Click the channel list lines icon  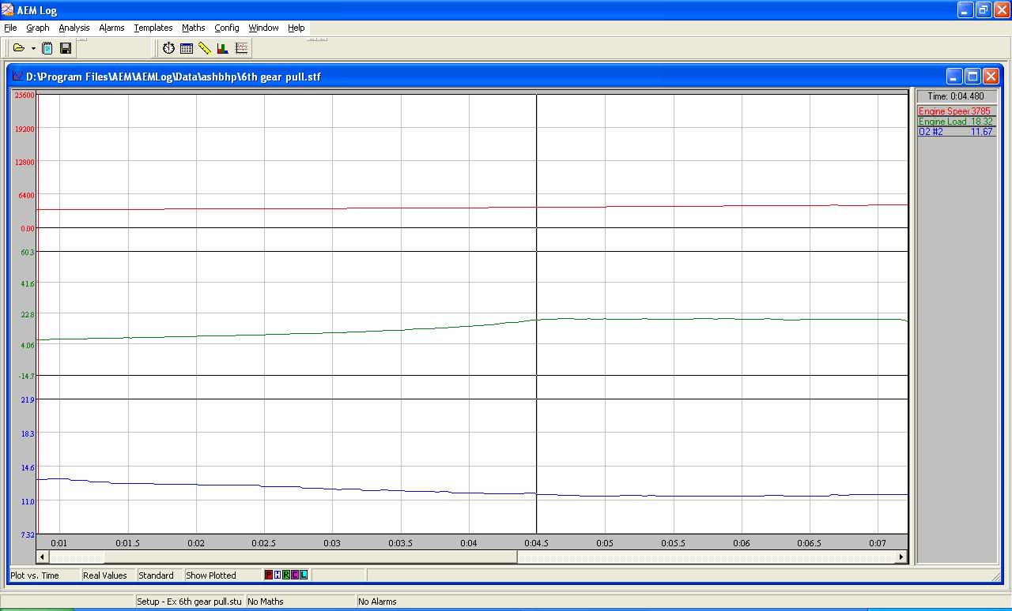pos(241,48)
